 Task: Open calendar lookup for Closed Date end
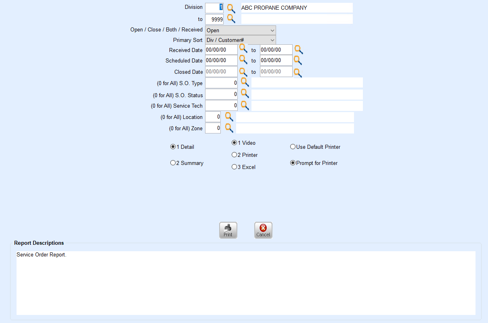point(297,73)
